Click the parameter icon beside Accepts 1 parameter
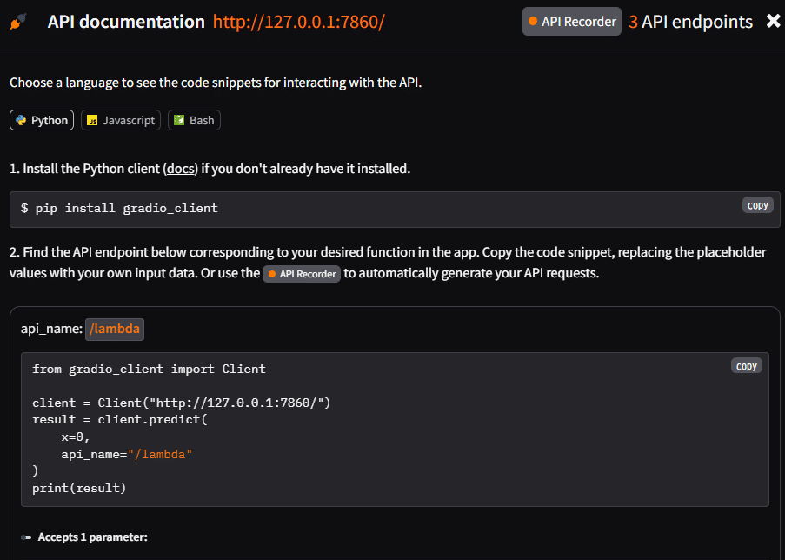This screenshot has width=785, height=560. point(26,537)
